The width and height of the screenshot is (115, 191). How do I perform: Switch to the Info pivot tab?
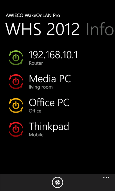tap(100, 29)
